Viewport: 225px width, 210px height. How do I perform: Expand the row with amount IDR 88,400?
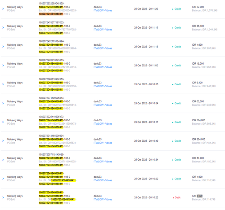pyautogui.click(x=3, y=28)
